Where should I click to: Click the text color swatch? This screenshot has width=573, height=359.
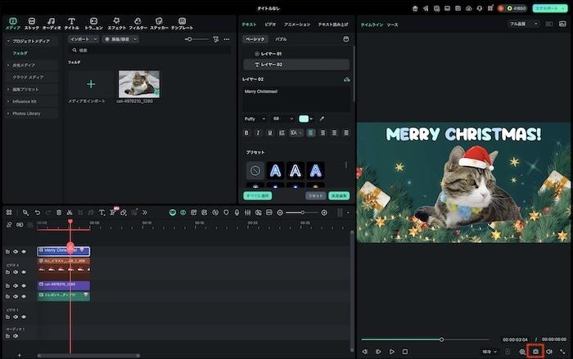(x=304, y=119)
